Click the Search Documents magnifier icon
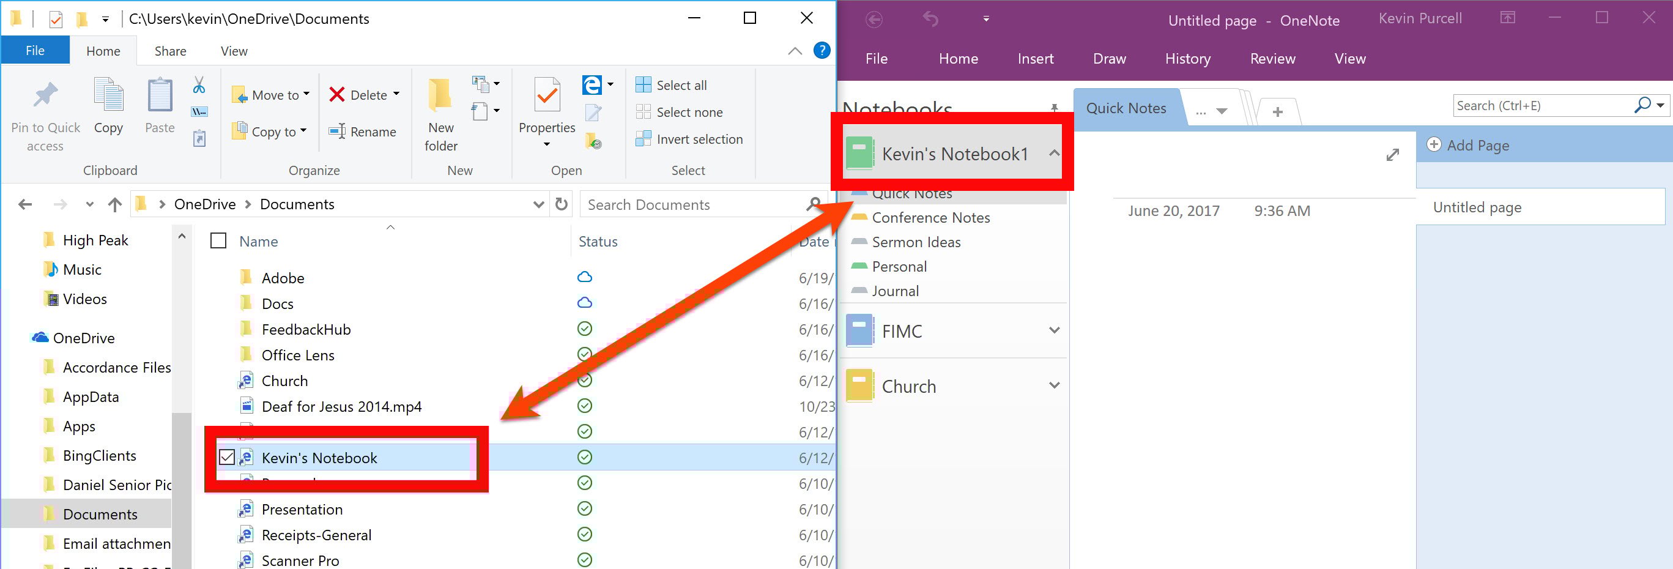 coord(813,204)
